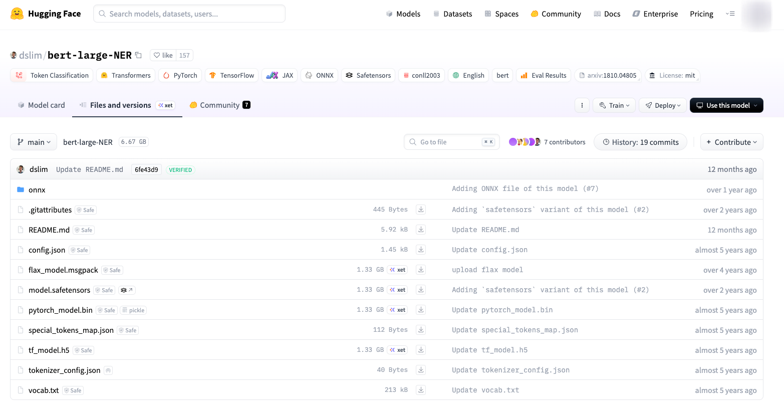Image resolution: width=784 pixels, height=406 pixels.
Task: Open the dslim user profile link
Action: 31,55
